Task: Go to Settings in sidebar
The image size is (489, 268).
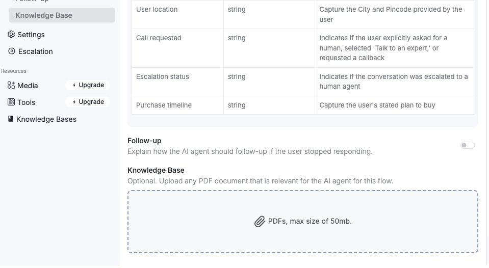Action: (x=31, y=35)
